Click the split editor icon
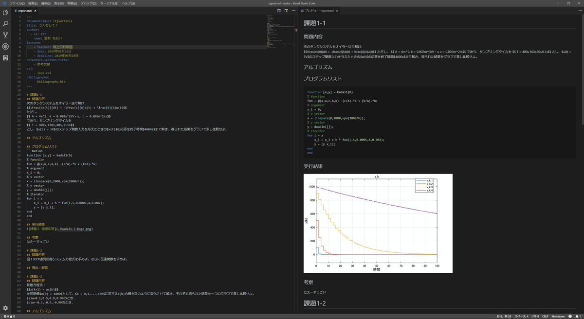Screen dimensions: 584x319 coord(286,10)
